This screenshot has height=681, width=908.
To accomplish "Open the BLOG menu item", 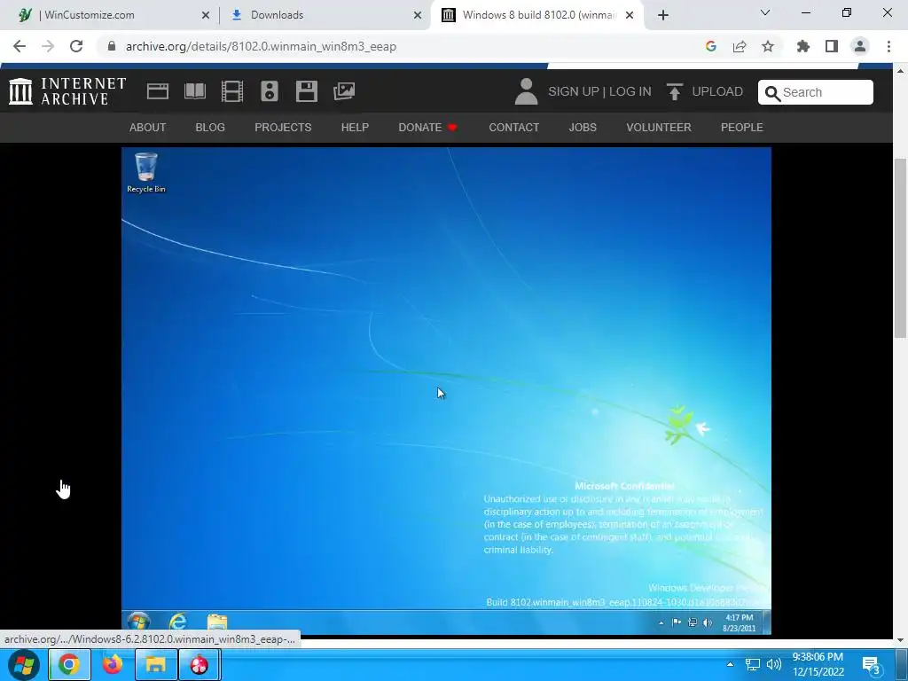I will (210, 128).
